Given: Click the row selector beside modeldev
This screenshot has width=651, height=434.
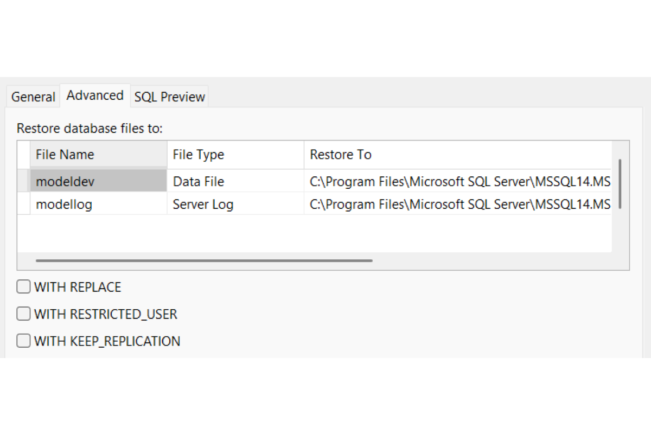Looking at the screenshot, I should 23,181.
